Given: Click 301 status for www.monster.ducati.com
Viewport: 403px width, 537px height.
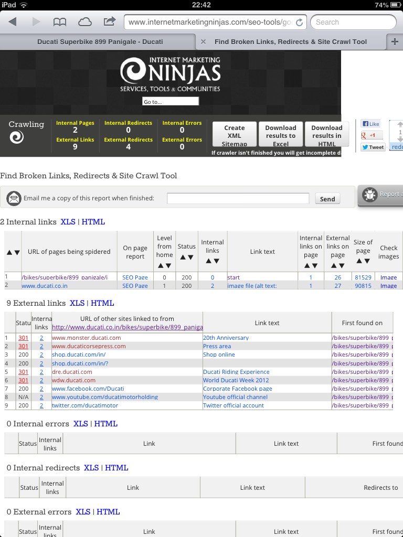Looking at the screenshot, I should click(23, 338).
